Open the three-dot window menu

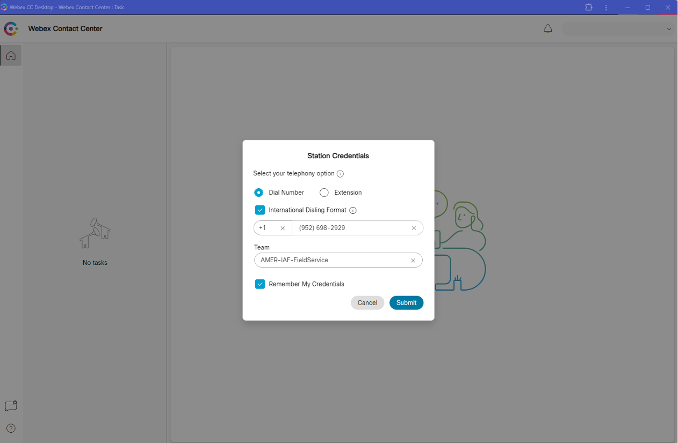606,8
